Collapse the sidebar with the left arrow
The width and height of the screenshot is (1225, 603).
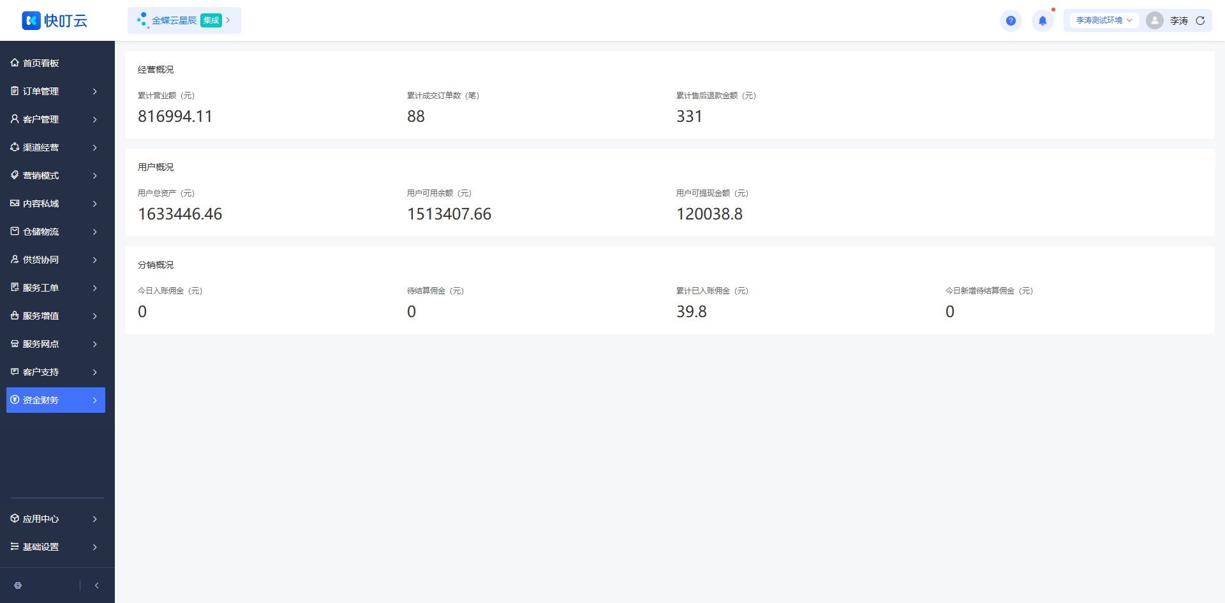pyautogui.click(x=96, y=585)
